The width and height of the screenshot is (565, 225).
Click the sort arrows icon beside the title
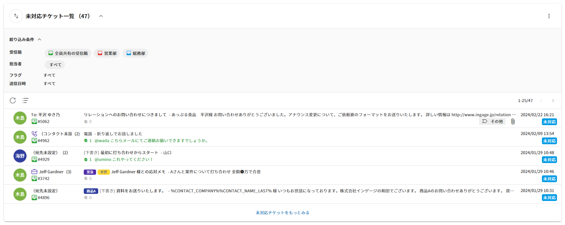pyautogui.click(x=16, y=16)
